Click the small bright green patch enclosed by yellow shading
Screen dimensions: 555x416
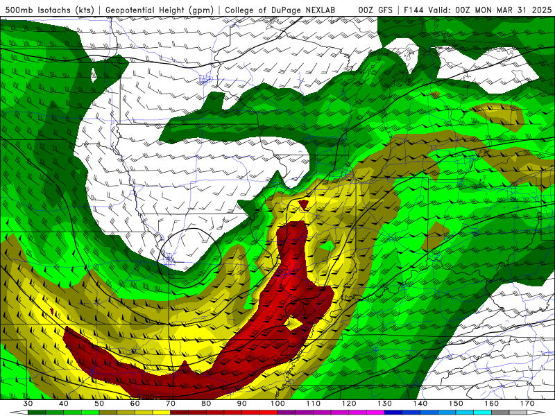click(327, 245)
